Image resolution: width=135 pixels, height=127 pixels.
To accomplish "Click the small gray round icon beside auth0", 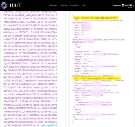I will pyautogui.click(x=133, y=6).
